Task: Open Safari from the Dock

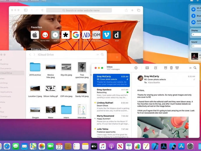Action: 7,146
